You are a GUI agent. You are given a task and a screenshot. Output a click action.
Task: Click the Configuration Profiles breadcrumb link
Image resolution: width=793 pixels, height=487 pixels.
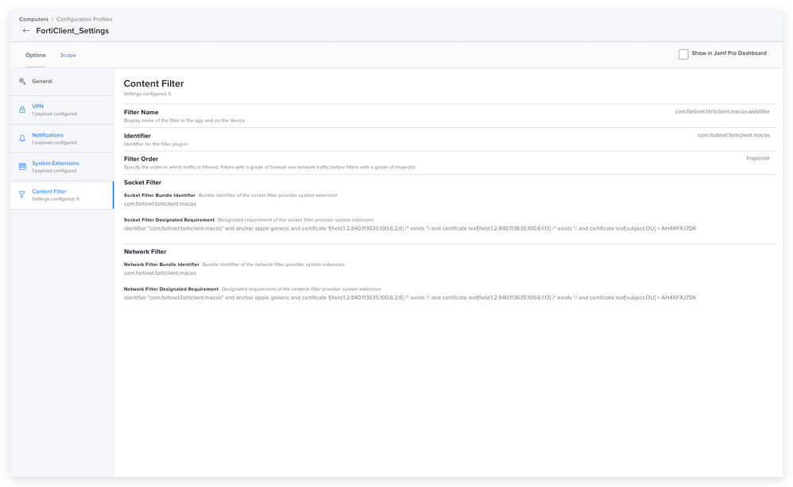[x=84, y=19]
